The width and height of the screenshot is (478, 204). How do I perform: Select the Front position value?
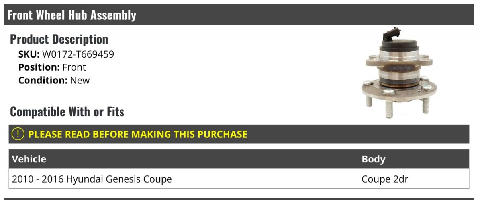74,67
